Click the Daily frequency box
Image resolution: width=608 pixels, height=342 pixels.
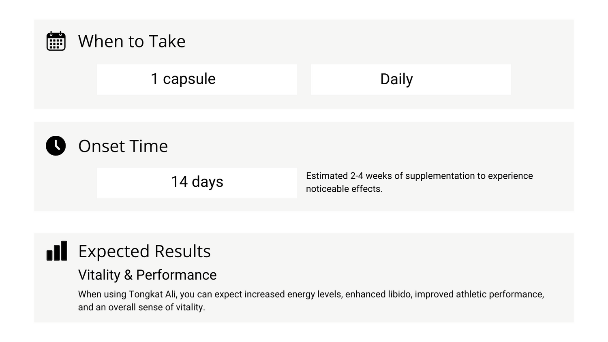pyautogui.click(x=411, y=79)
